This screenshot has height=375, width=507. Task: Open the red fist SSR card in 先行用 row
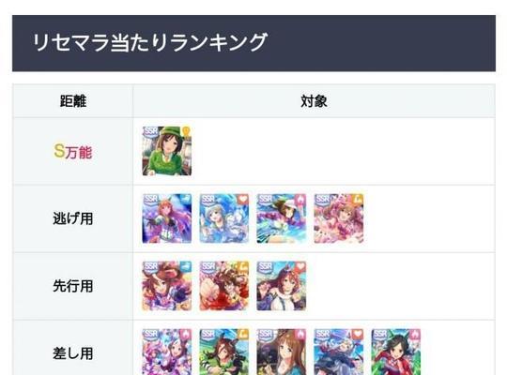point(224,286)
